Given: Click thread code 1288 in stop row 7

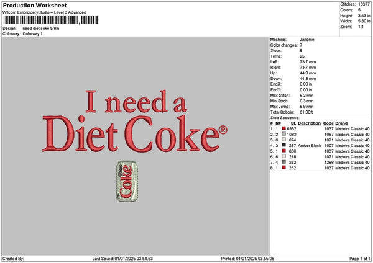Looking at the screenshot, I should pyautogui.click(x=329, y=163).
